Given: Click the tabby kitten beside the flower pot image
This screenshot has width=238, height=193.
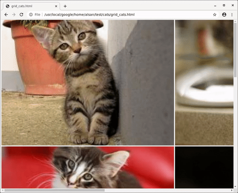Looking at the screenshot, I should pyautogui.click(x=88, y=82).
